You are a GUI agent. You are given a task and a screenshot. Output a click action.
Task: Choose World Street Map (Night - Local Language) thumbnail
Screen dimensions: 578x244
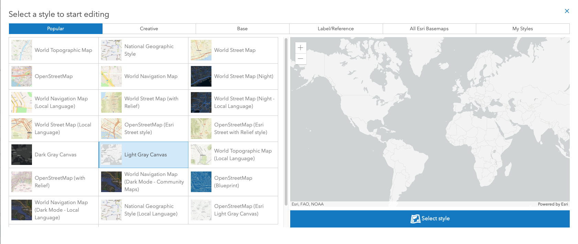click(x=201, y=102)
